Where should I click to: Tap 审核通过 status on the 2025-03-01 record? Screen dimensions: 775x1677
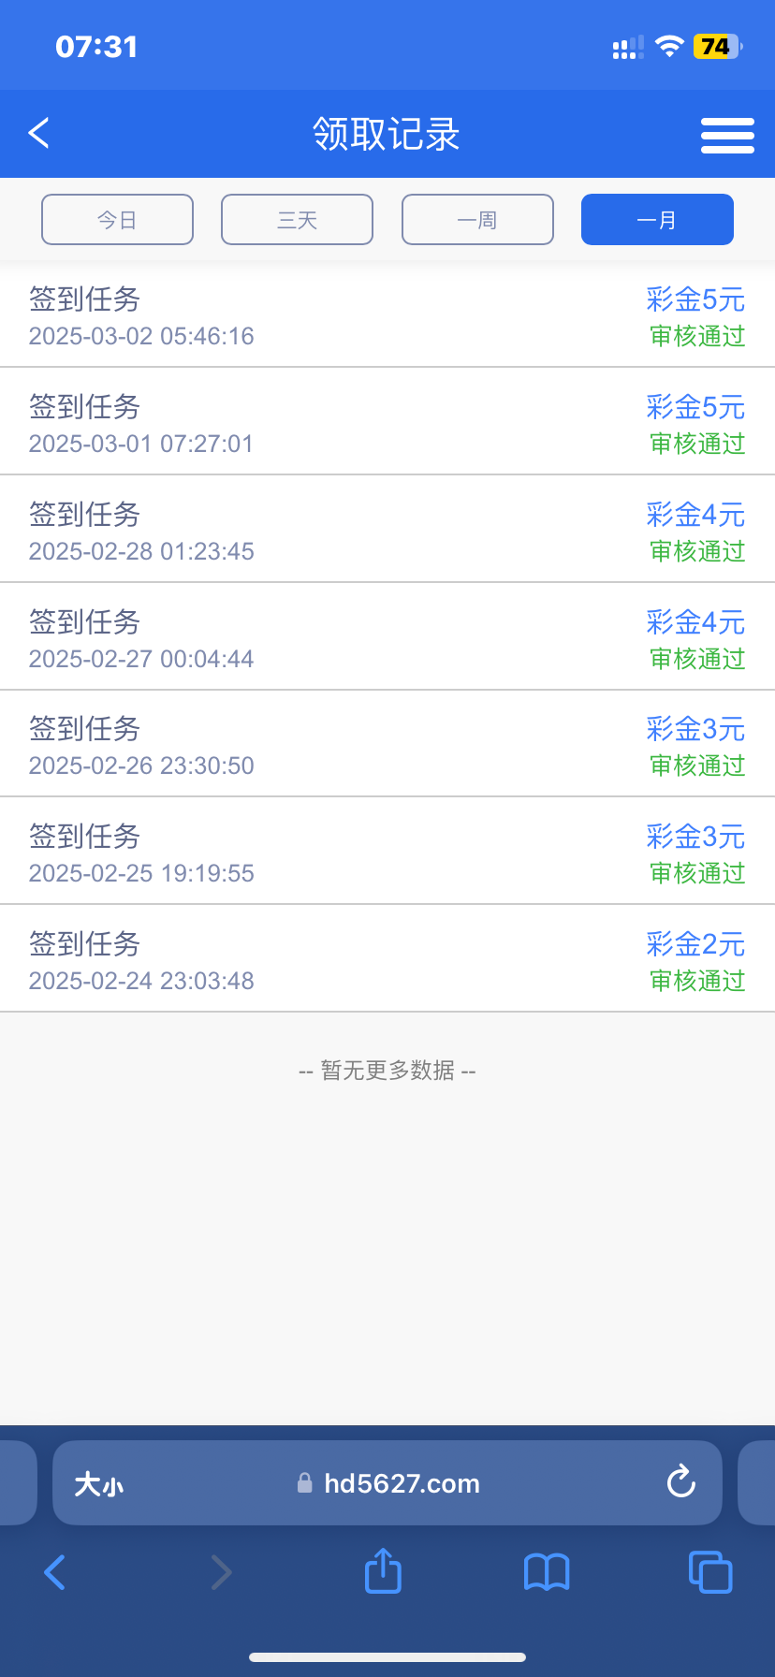coord(697,444)
